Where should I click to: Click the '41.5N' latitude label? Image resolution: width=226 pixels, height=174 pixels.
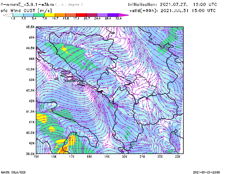pos(30,111)
